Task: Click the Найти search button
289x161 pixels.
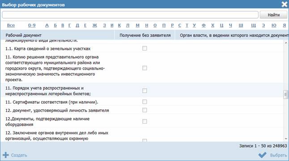Action: pos(273,15)
